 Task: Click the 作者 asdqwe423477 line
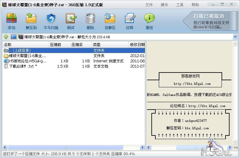click(190, 121)
